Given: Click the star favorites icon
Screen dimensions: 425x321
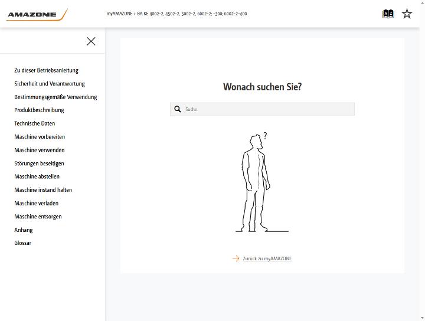Looking at the screenshot, I should 407,14.
